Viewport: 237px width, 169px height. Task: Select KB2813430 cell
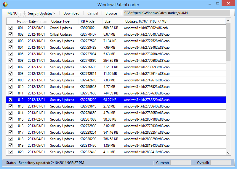[x=88, y=146]
